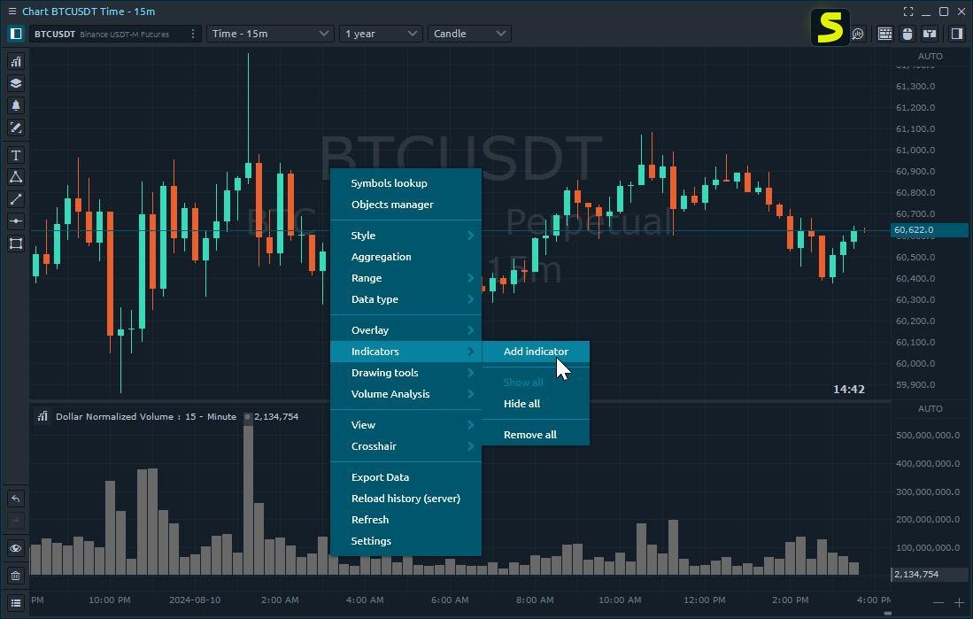This screenshot has height=619, width=973.
Task: Click the keyboard trading icon
Action: (x=884, y=34)
